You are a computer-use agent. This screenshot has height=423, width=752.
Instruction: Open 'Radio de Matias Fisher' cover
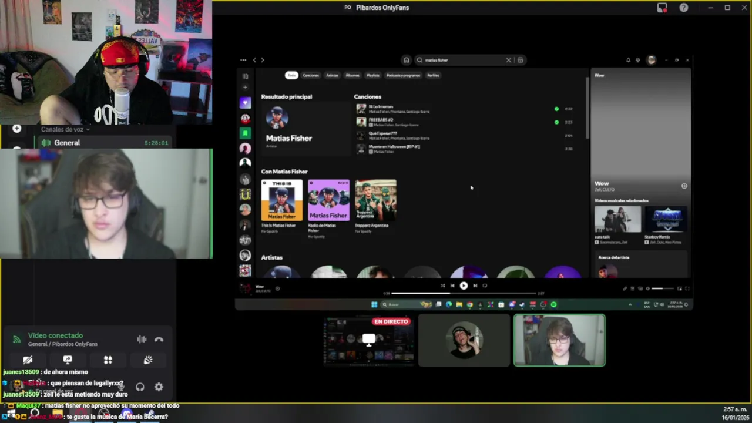pos(329,200)
